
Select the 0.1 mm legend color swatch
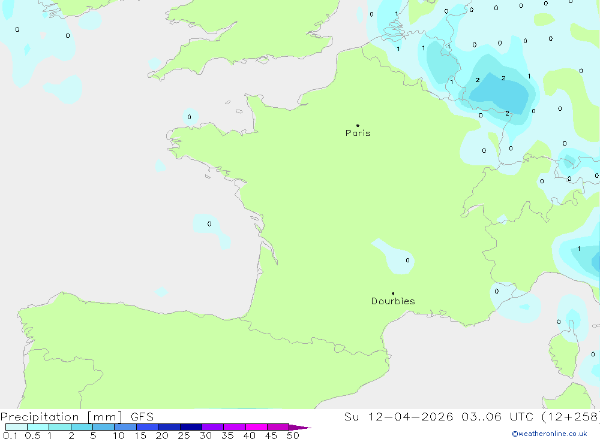click(16, 427)
